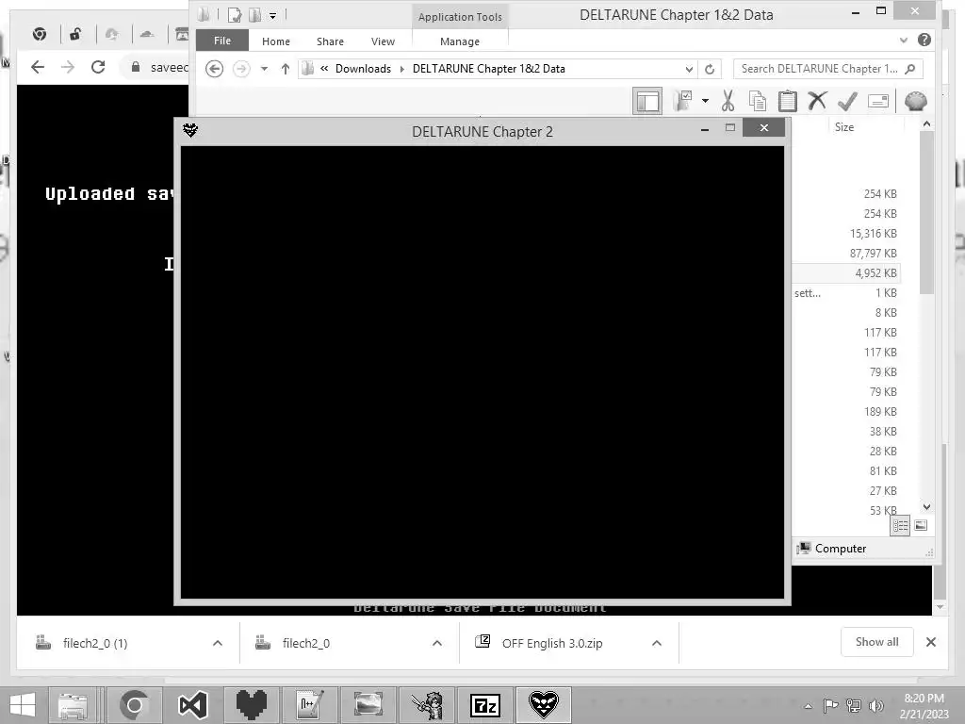Open the Manage ribbon tab
The width and height of the screenshot is (965, 724).
tap(460, 41)
